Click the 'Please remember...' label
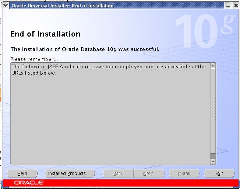The height and width of the screenshot is (189, 240). tap(34, 59)
